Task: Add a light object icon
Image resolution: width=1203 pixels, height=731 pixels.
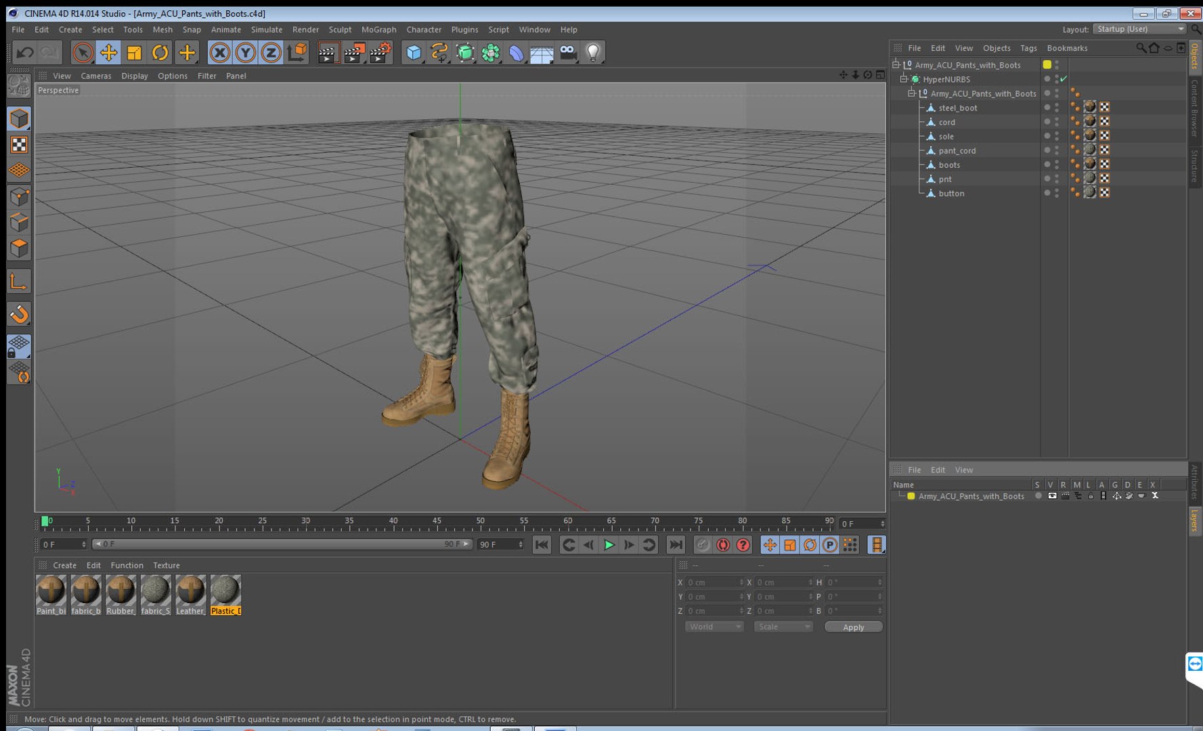Action: 593,52
